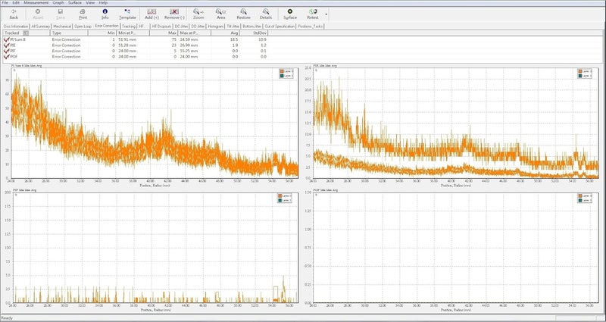Open the Graph menu
The image size is (606, 322).
[x=58, y=3]
